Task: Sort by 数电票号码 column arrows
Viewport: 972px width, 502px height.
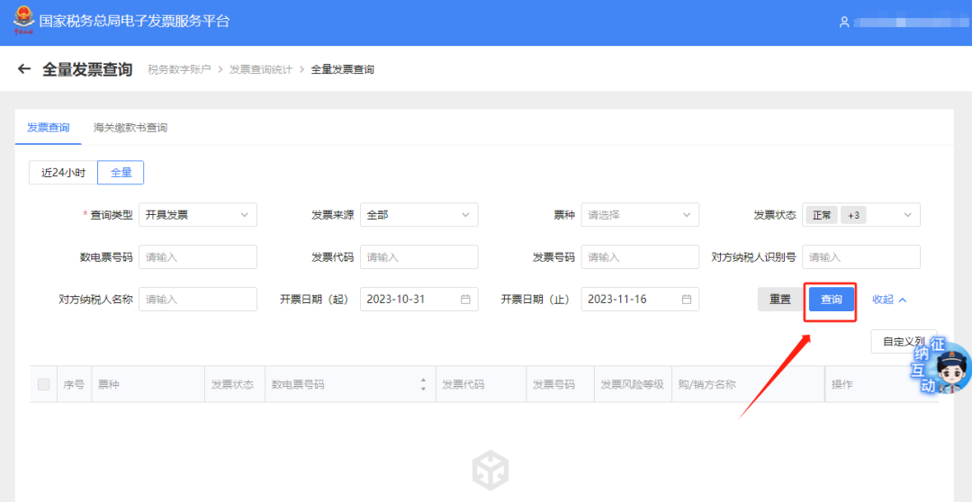Action: pyautogui.click(x=423, y=384)
